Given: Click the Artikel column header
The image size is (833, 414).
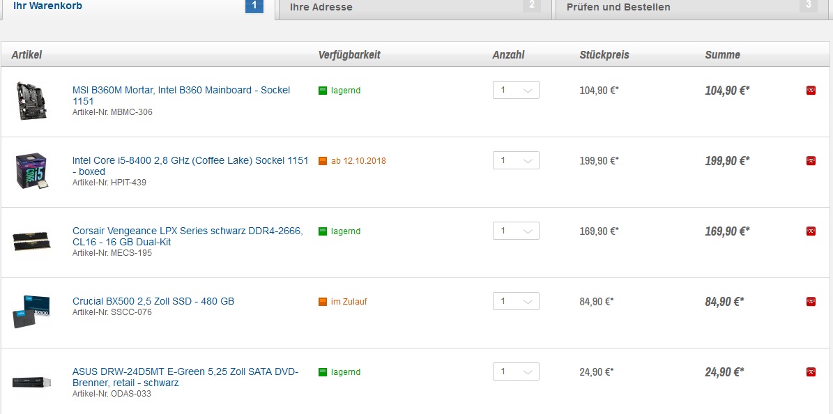Looking at the screenshot, I should 26,55.
